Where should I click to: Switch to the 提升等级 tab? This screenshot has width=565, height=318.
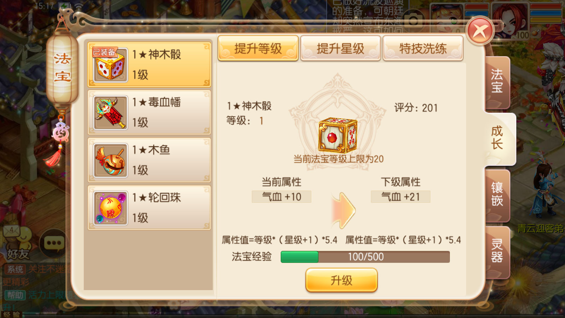coord(258,48)
